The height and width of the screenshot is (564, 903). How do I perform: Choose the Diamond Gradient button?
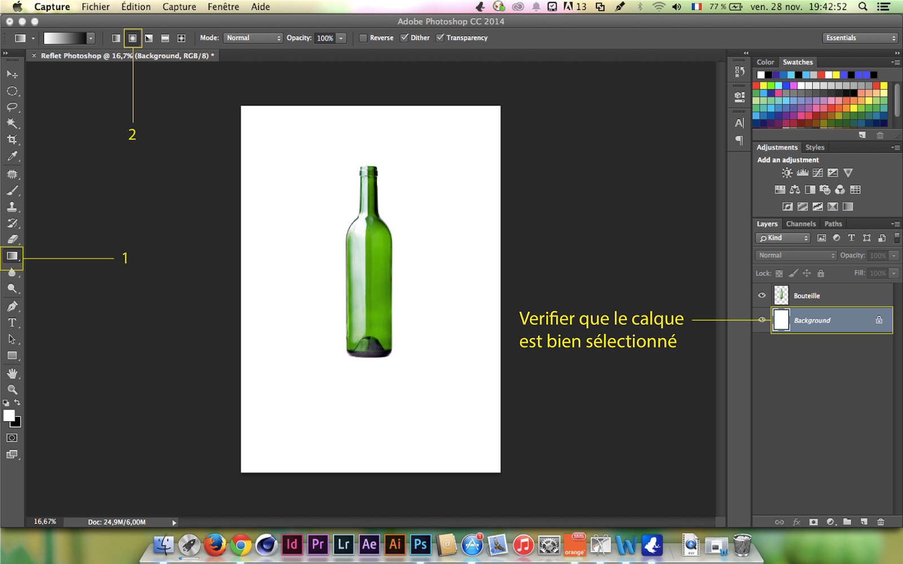tap(182, 38)
